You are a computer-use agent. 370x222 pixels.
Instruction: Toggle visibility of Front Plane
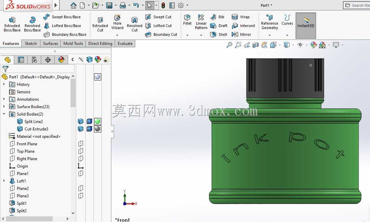(81, 144)
